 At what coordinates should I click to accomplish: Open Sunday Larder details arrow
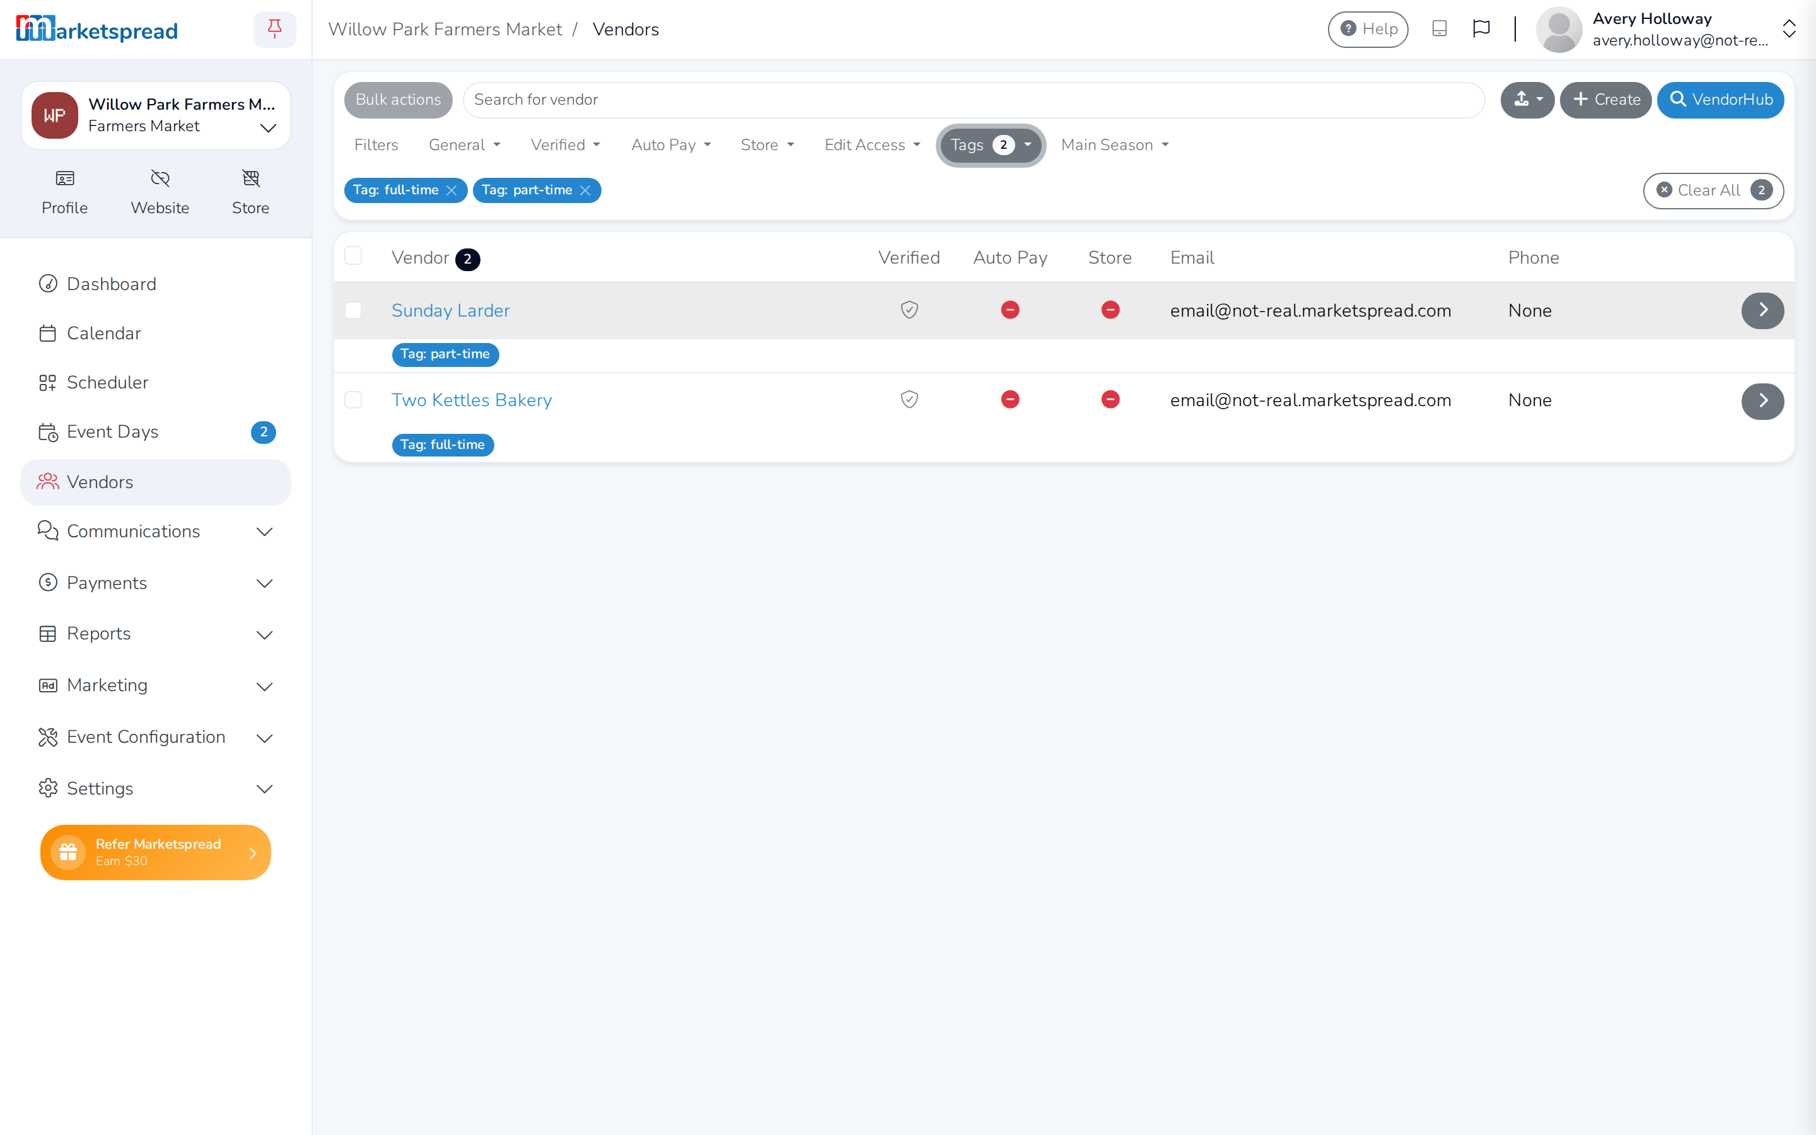(1763, 310)
